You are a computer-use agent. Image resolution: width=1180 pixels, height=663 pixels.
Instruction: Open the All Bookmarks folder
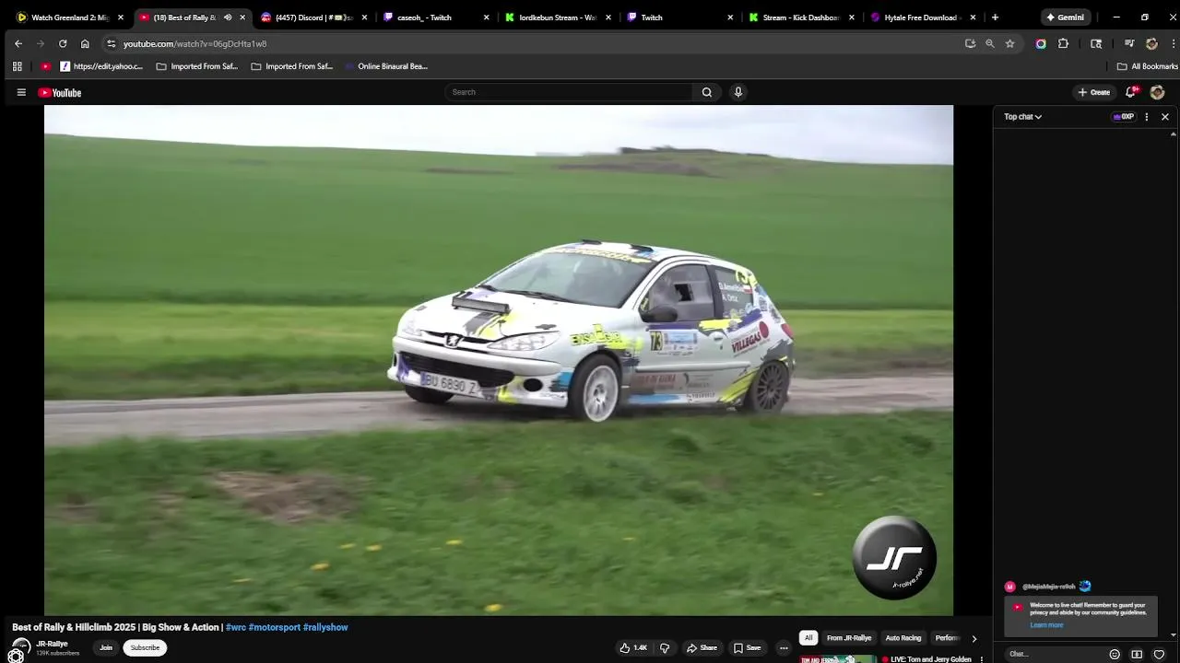[x=1148, y=66]
